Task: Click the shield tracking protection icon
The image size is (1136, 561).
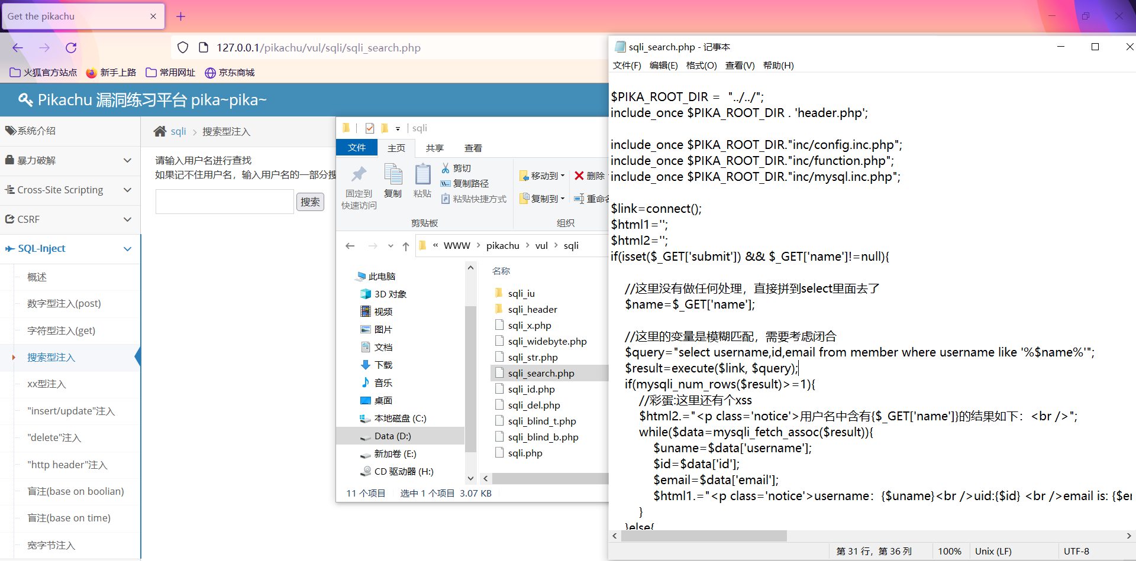Action: [x=183, y=47]
